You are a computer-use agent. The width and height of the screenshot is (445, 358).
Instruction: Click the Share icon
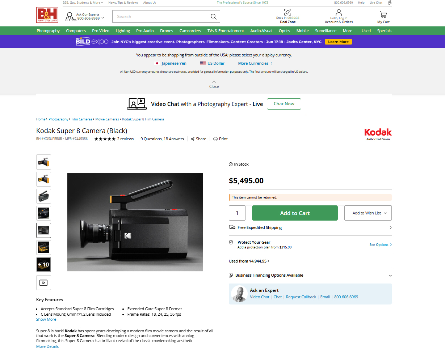coord(193,139)
